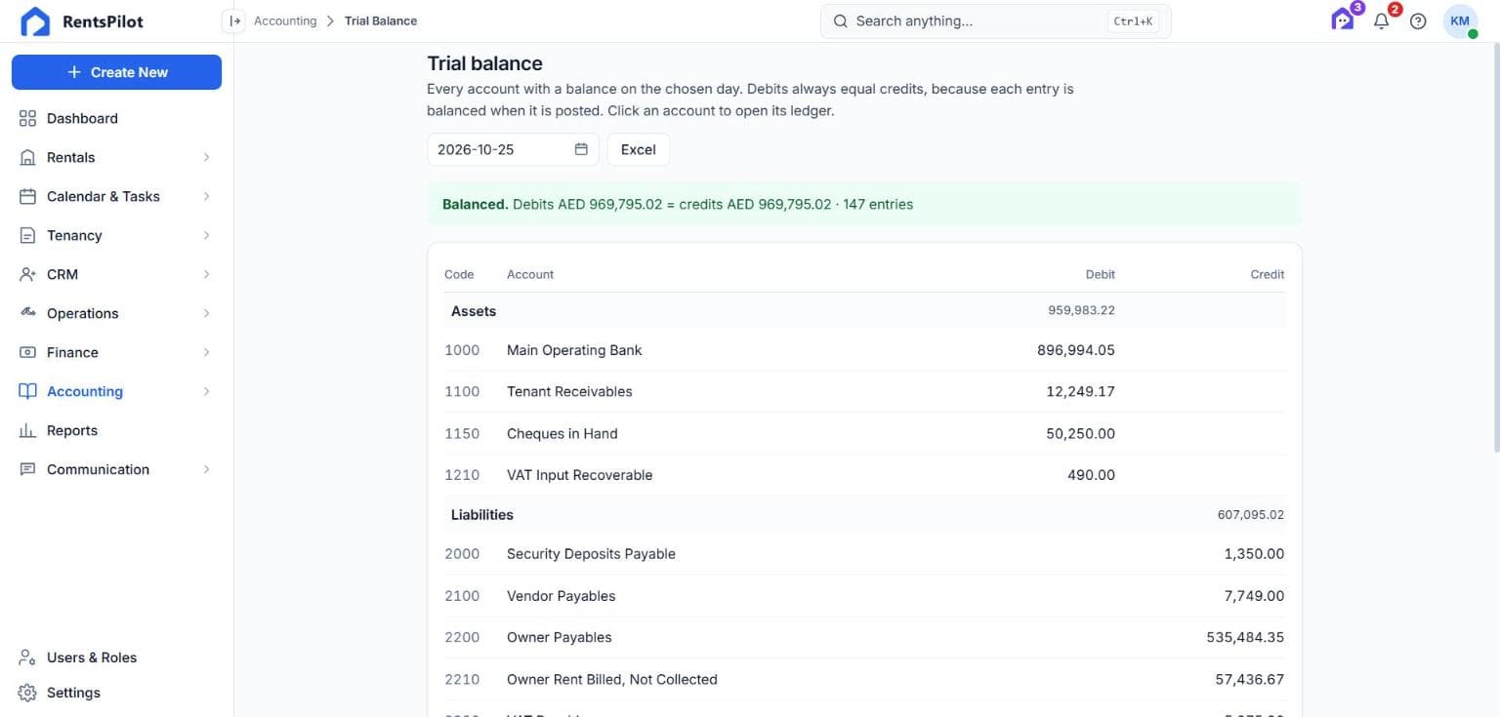The width and height of the screenshot is (1500, 717).
Task: Expand the Communication submenu chevron
Action: pos(206,469)
